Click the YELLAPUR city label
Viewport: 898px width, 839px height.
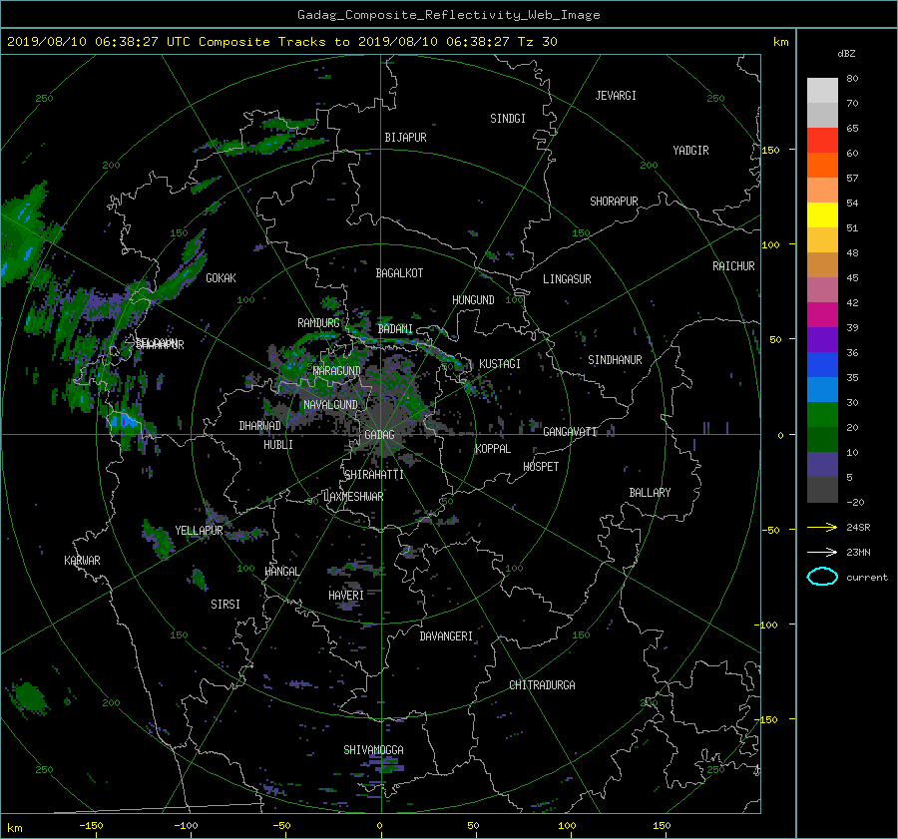pyautogui.click(x=199, y=531)
